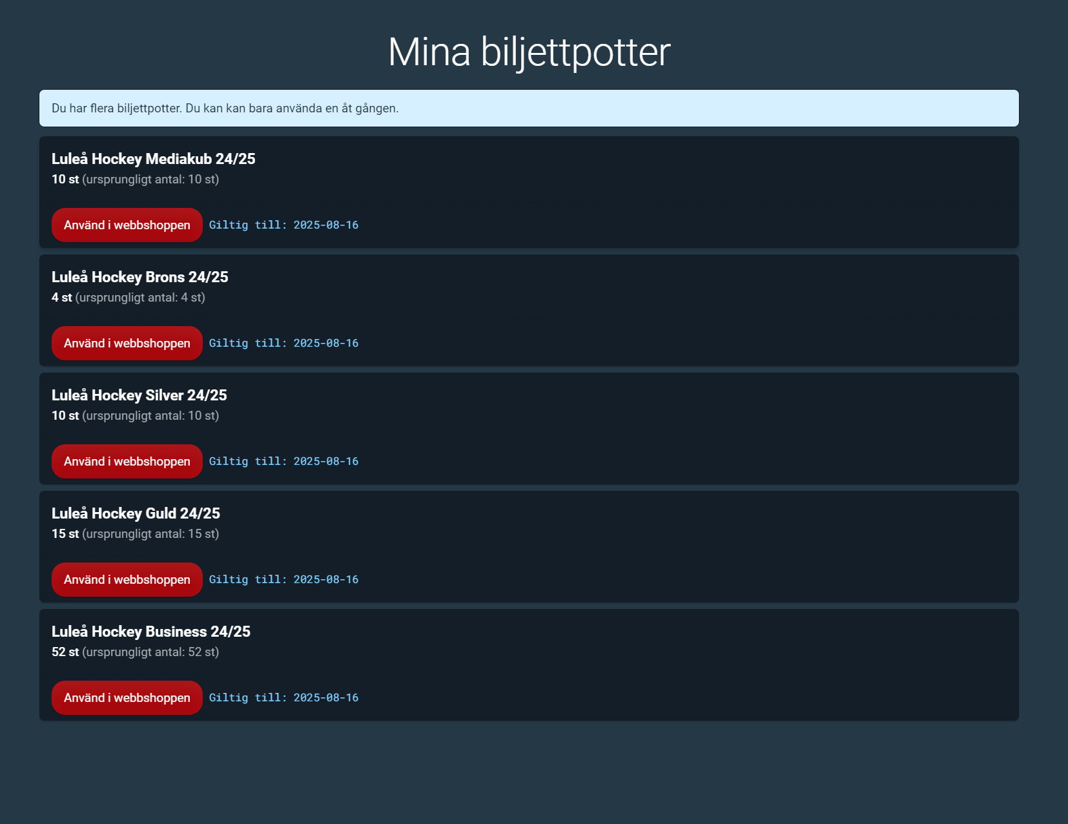Click Använd i webbshoppen for Brons 24/25
The height and width of the screenshot is (824, 1068).
127,343
